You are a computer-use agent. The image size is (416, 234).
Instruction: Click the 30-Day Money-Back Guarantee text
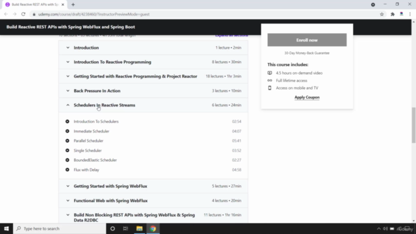click(x=307, y=53)
